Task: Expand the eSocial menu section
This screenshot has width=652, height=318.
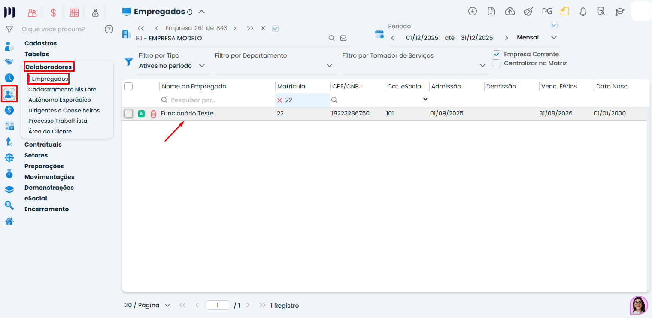Action: [x=36, y=198]
